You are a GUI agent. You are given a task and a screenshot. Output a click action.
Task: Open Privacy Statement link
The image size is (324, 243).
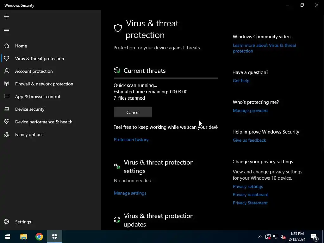pos(250,203)
